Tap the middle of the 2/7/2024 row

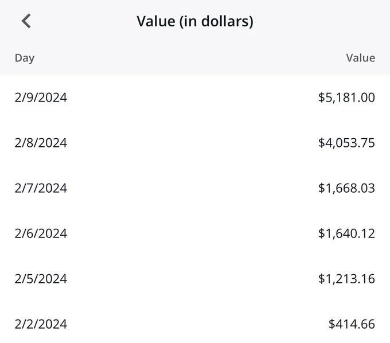(195, 188)
